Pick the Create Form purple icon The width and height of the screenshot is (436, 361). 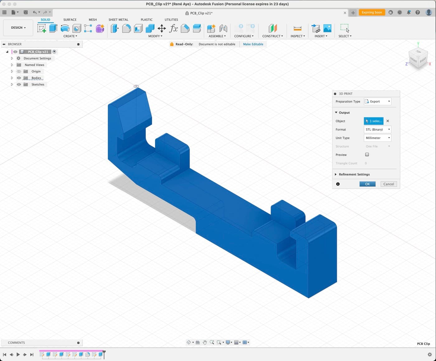pos(100,28)
